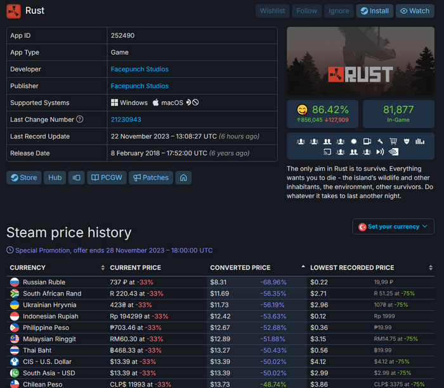Open Facepunch Studios publisher link
The height and width of the screenshot is (388, 444).
coord(140,86)
